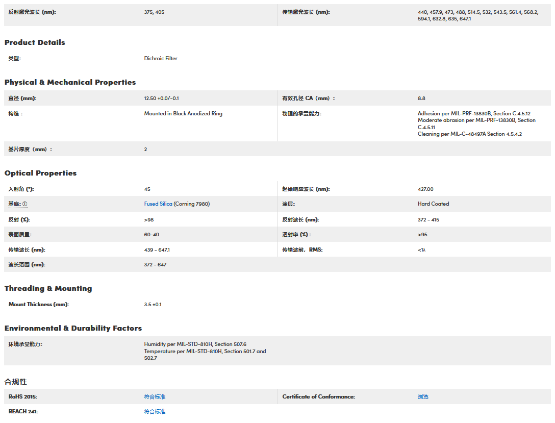Viewport: 555px width, 423px height.
Task: Select the Physical & Mechanical Properties heading
Action: (70, 82)
